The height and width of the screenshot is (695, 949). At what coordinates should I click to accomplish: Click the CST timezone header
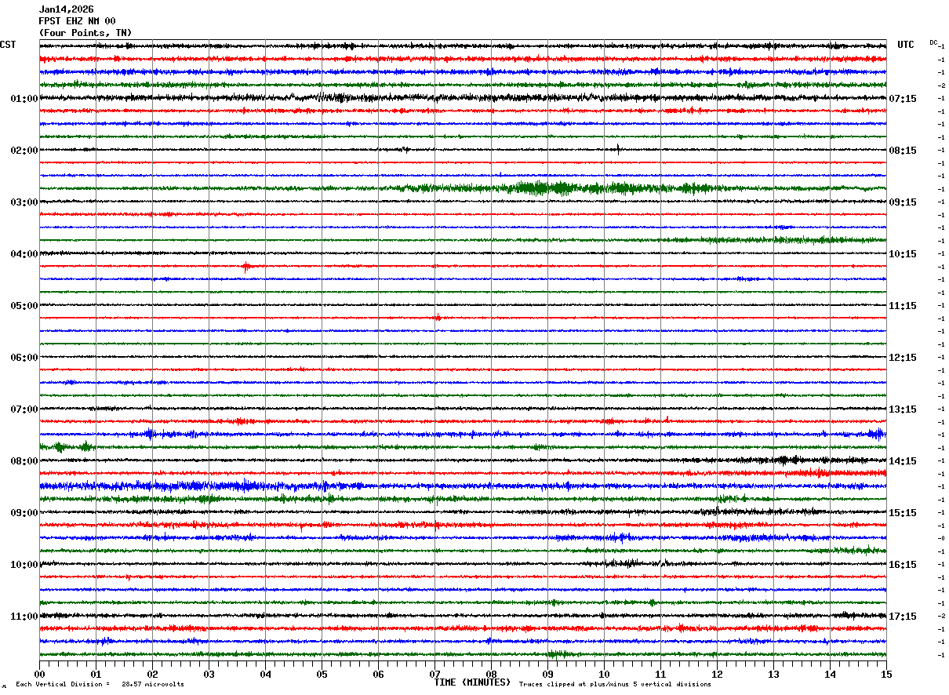[8, 45]
